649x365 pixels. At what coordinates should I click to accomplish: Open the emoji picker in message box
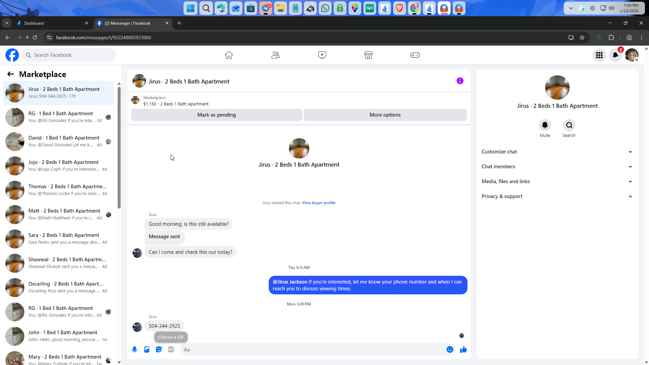coord(450,349)
